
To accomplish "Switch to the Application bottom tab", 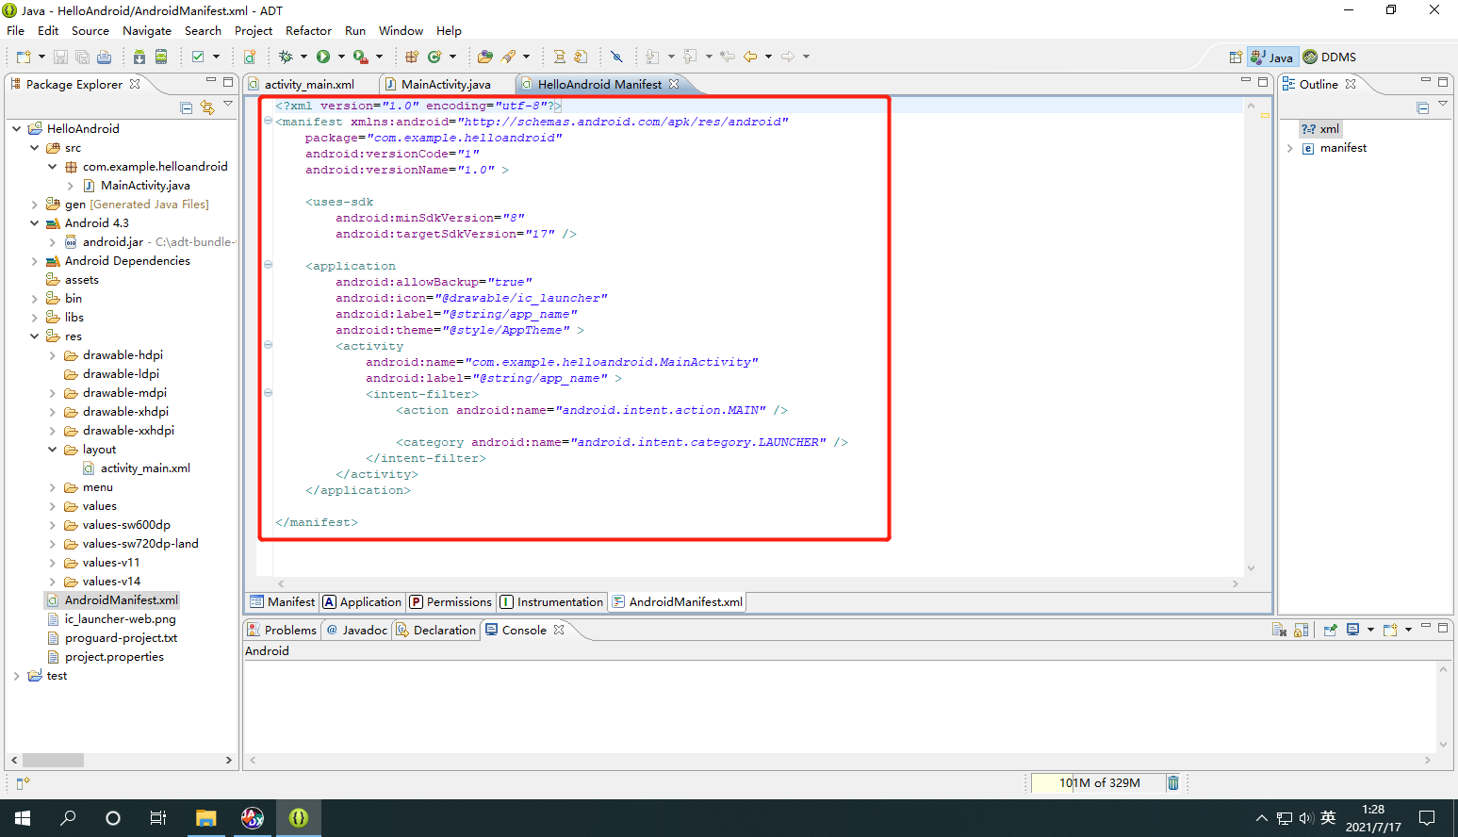I will [362, 601].
